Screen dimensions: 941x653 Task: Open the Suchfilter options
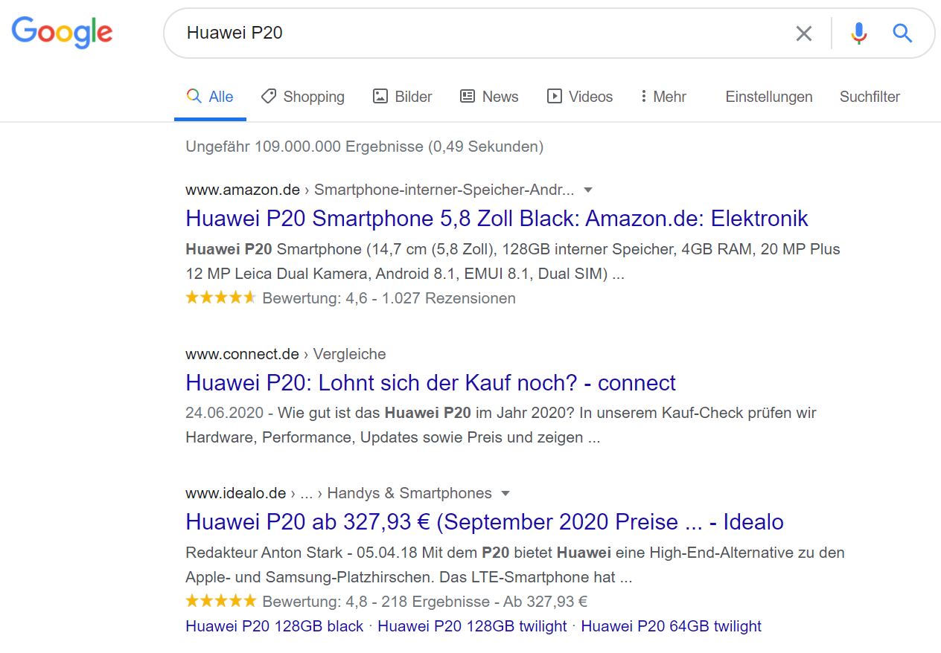pos(870,97)
